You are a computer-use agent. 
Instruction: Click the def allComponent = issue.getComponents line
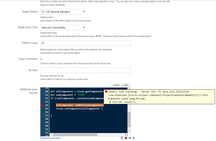(77, 92)
